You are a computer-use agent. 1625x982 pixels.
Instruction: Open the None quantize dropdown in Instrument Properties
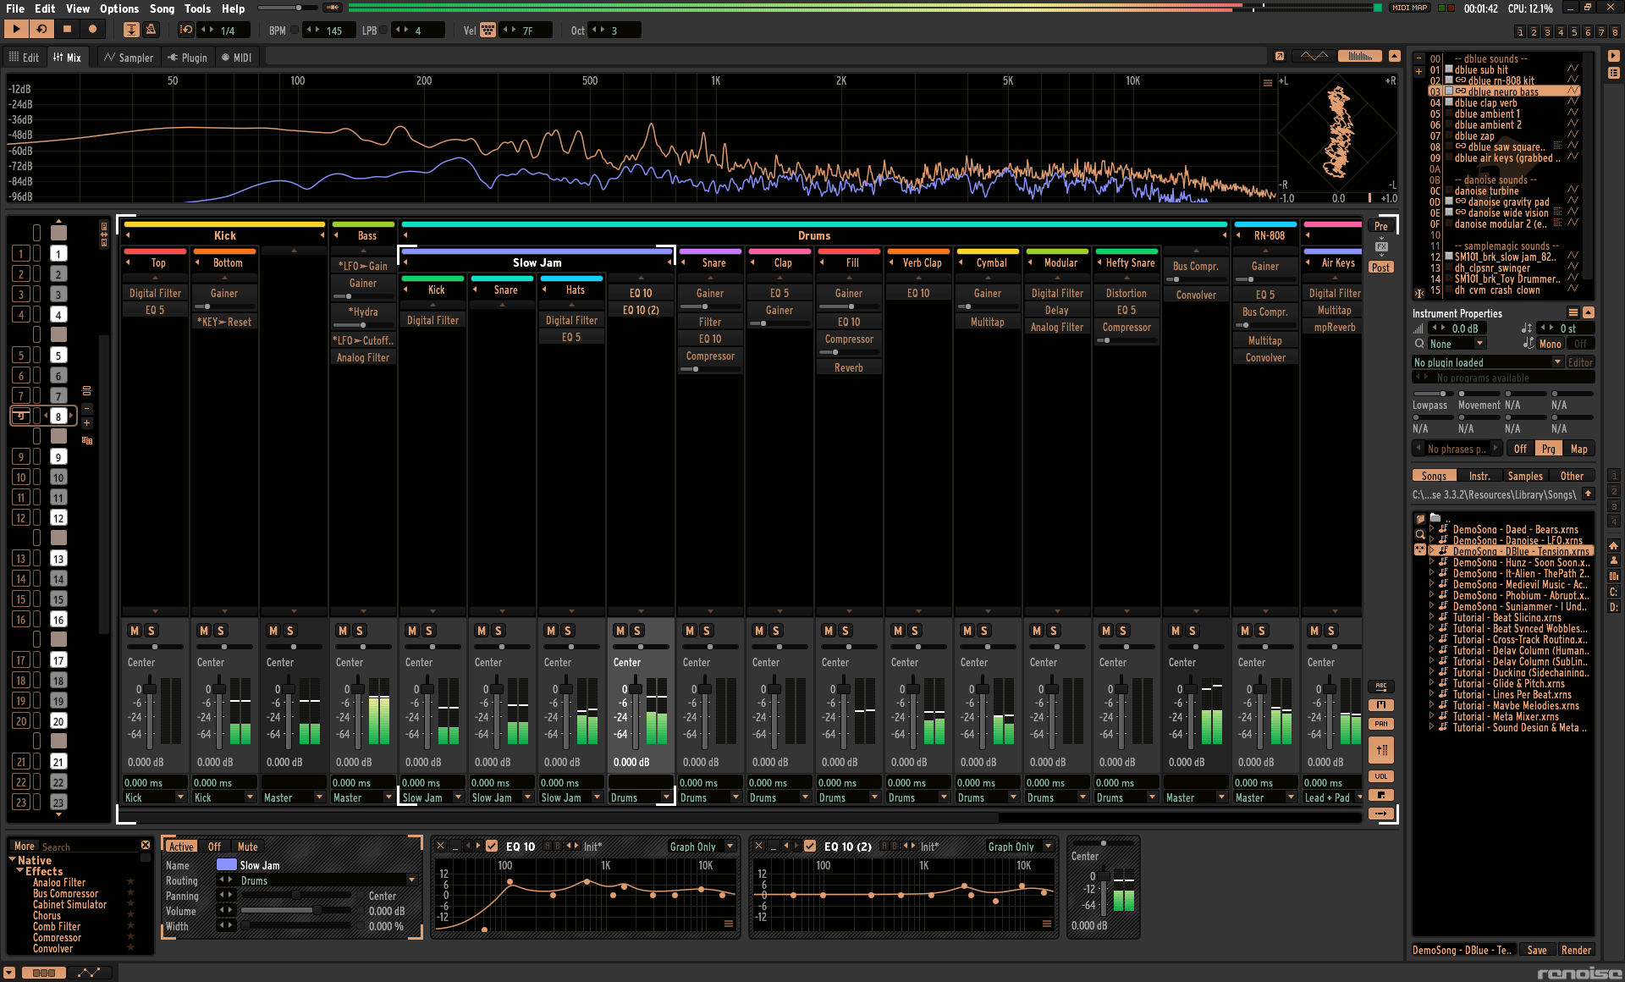pos(1457,344)
